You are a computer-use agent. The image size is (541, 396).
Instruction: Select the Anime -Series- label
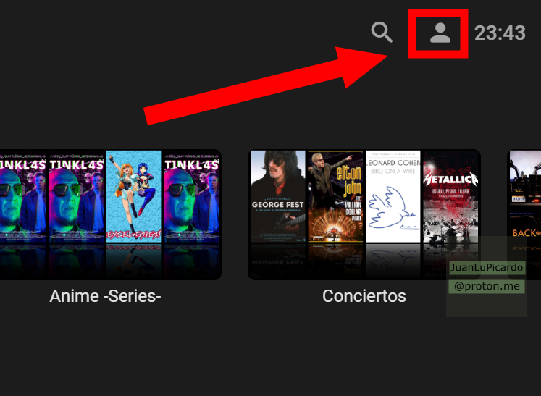coord(105,296)
